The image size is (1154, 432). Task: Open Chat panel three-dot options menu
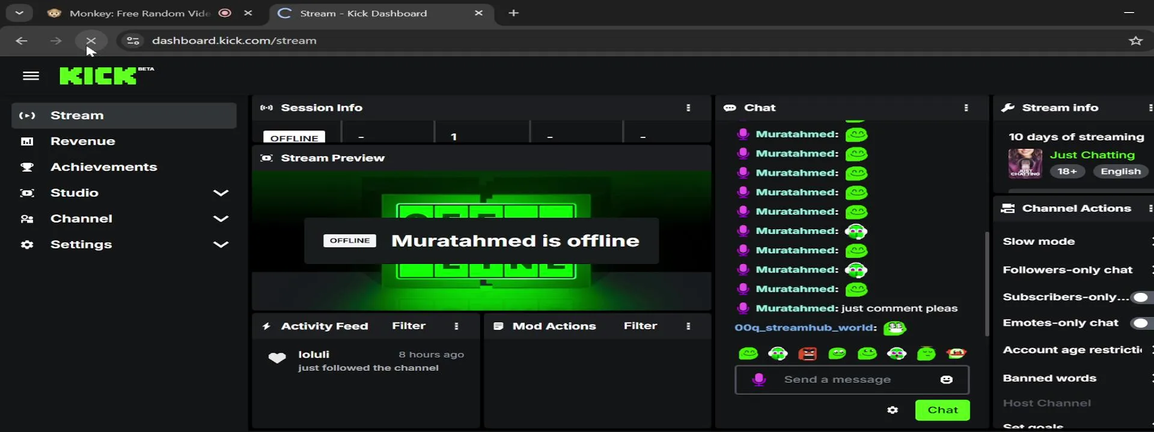coord(966,108)
